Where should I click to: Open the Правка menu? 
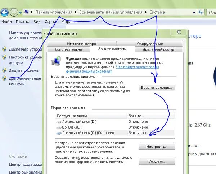(22, 22)
